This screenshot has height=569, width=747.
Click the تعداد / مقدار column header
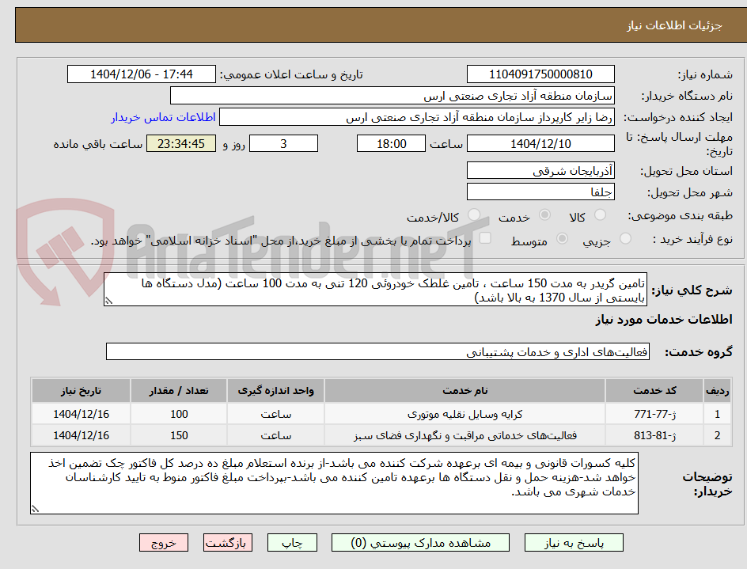pyautogui.click(x=179, y=391)
